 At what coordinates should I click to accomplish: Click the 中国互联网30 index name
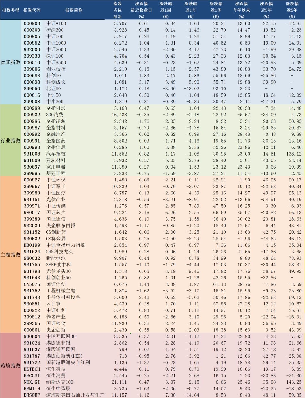[61, 336]
